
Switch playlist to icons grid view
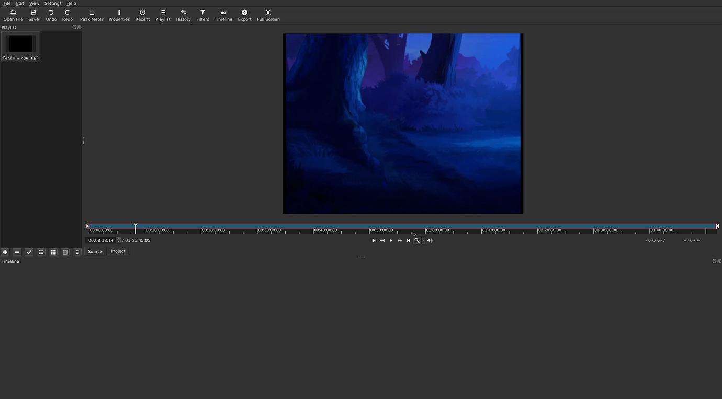[x=53, y=252]
